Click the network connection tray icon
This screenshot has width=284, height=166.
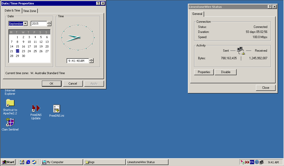[x=261, y=162]
